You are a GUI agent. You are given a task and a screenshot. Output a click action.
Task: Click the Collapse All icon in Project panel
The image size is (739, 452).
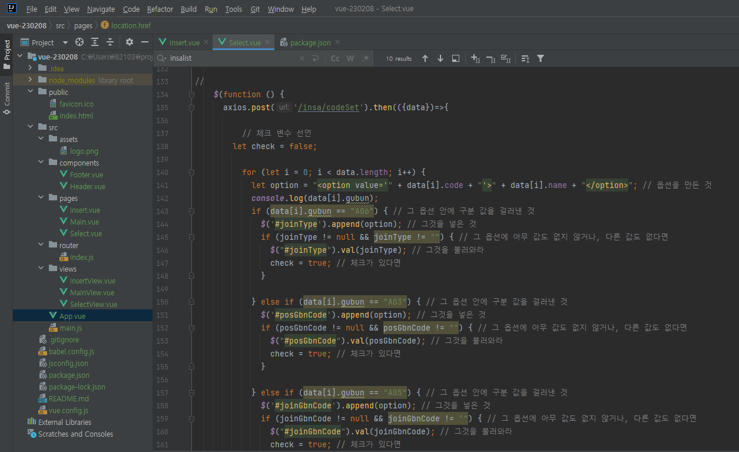pyautogui.click(x=110, y=42)
